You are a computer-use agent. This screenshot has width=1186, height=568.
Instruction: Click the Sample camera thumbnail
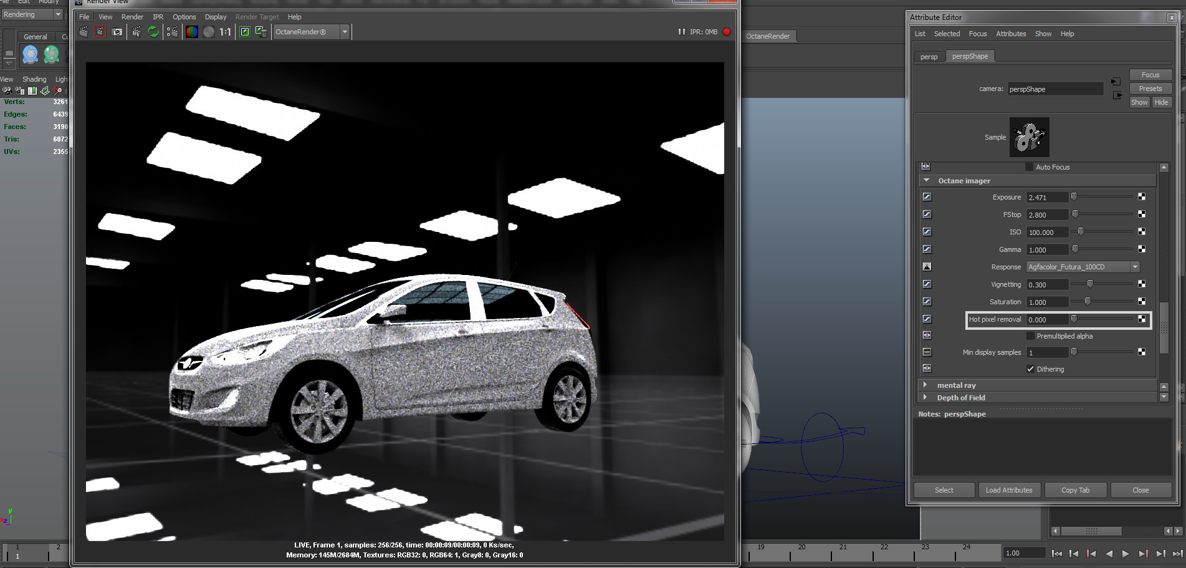pos(1030,137)
